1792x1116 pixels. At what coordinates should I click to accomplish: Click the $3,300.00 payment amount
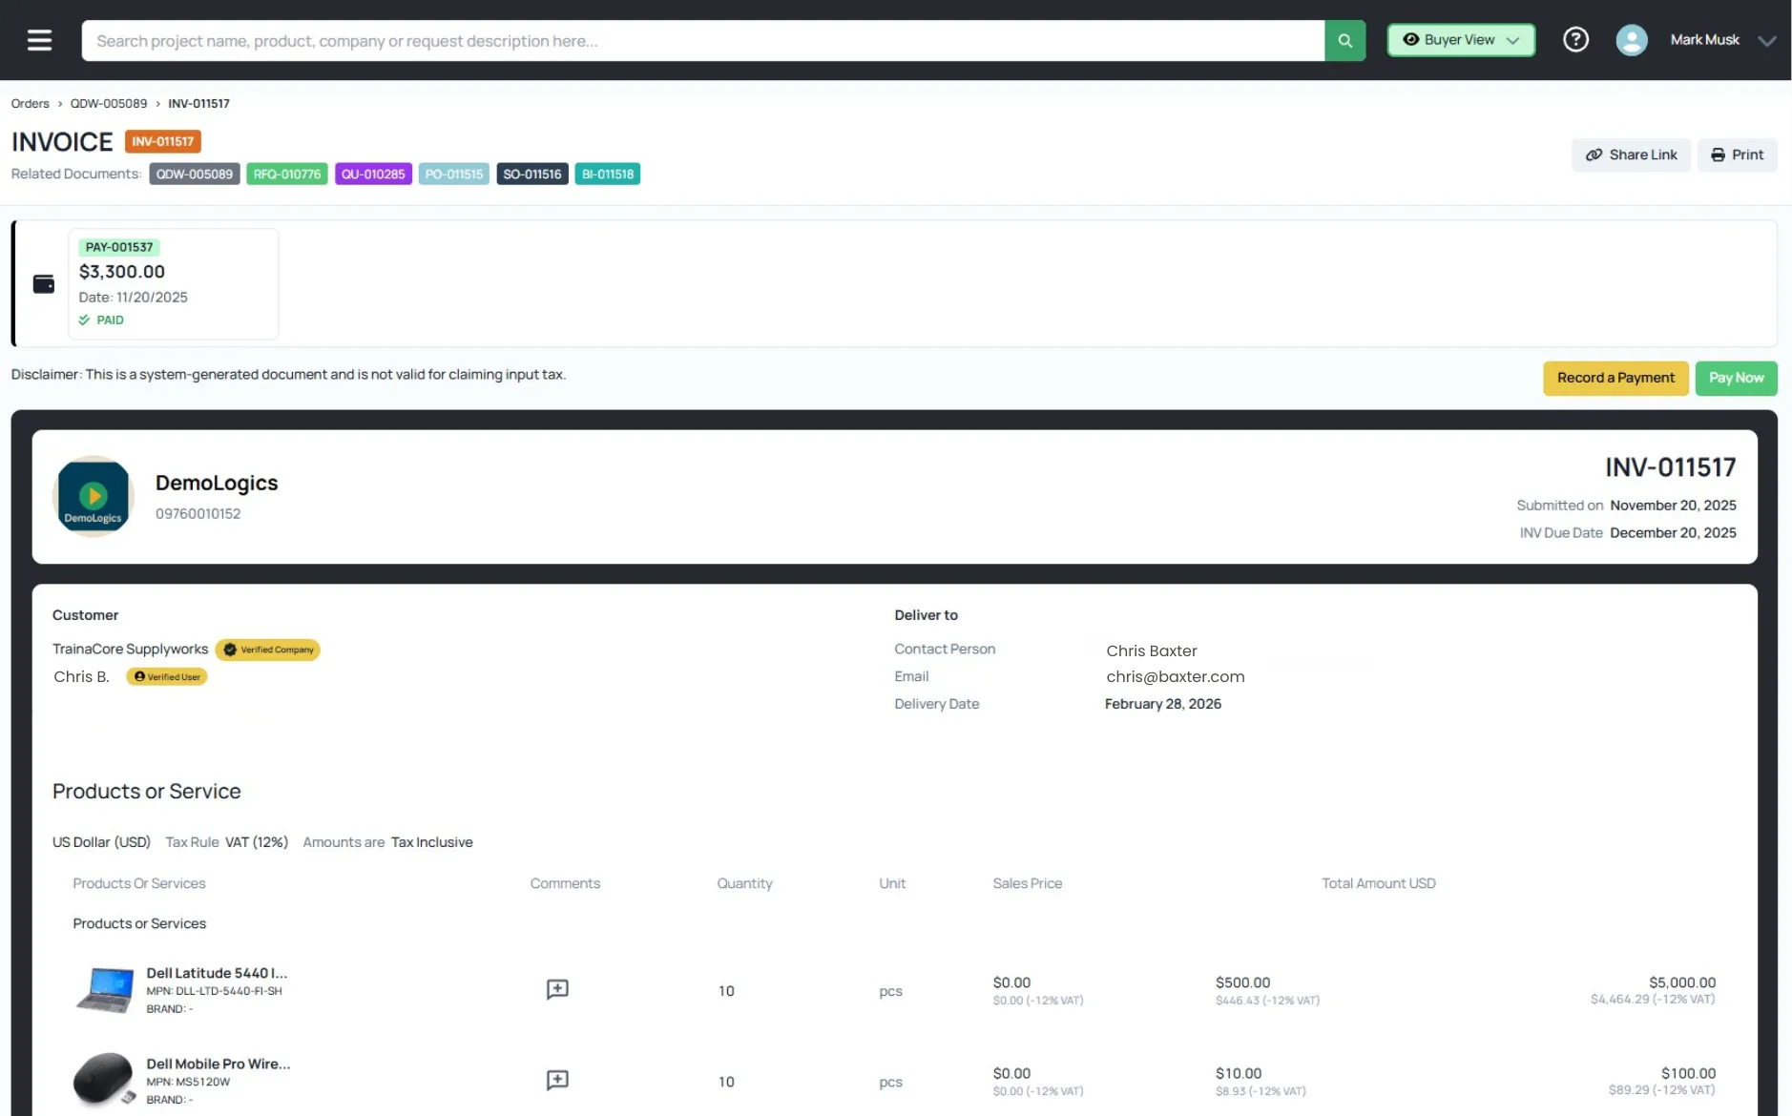pos(122,272)
